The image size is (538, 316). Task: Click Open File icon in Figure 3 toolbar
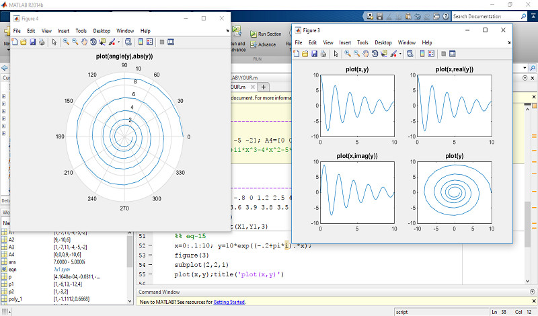[305, 54]
